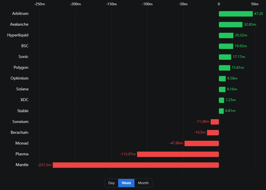The width and height of the screenshot is (266, 190).
Task: Click the 9.58m value label
Action: tap(232, 78)
